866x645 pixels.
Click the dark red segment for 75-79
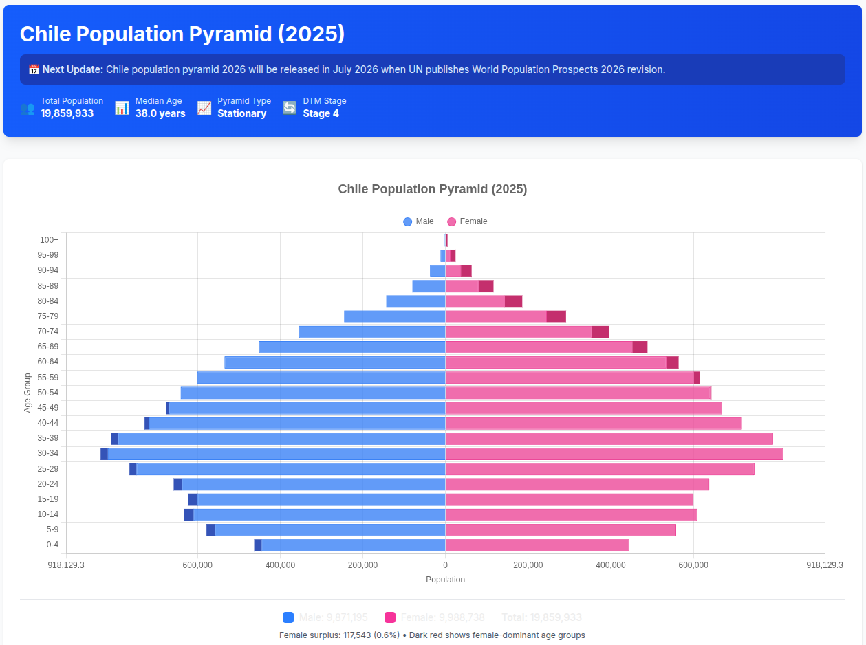click(556, 316)
